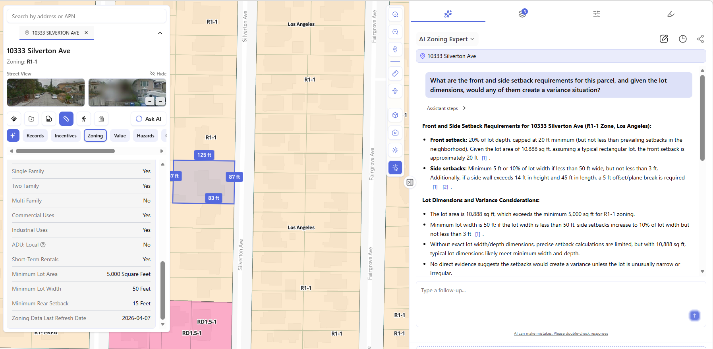Click the camera screenshot icon on map toolbar
This screenshot has width=713, height=349.
pos(395,133)
